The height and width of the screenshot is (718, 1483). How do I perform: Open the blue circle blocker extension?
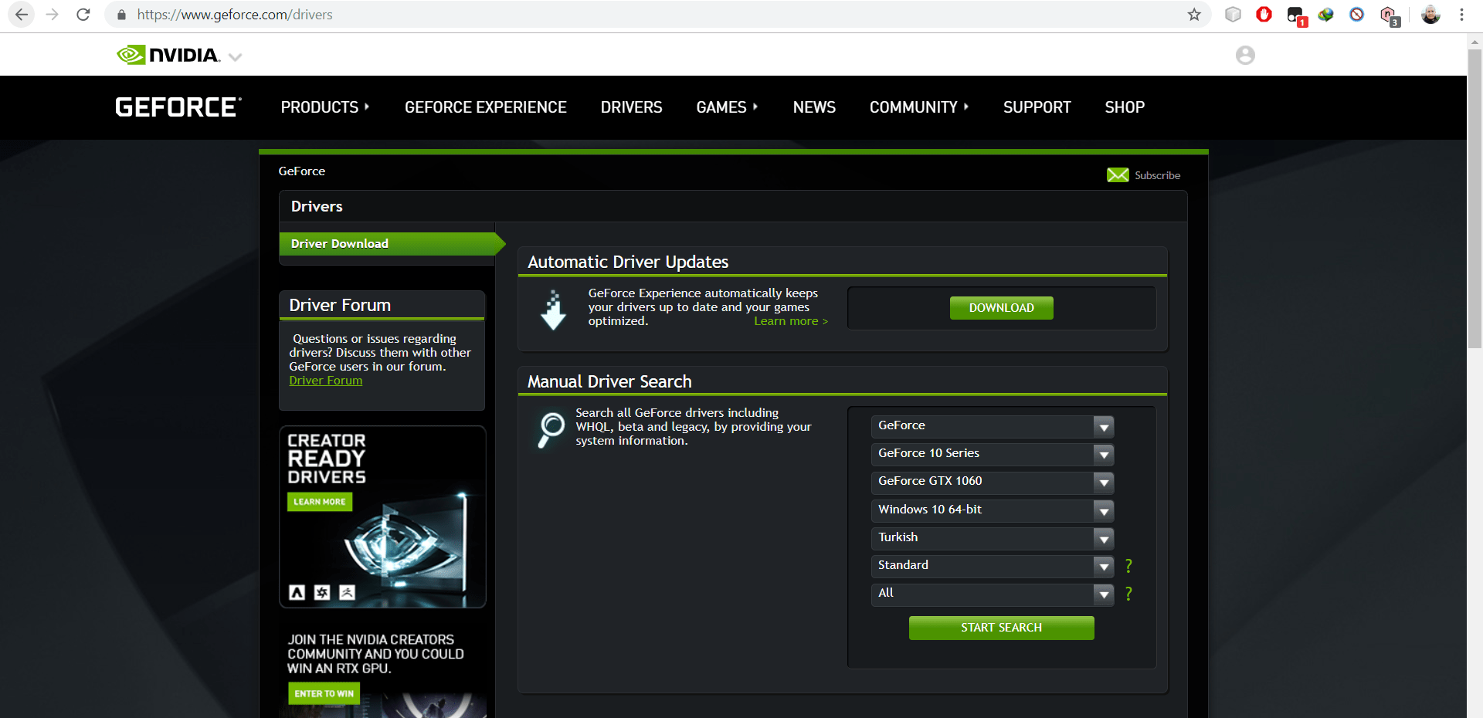pyautogui.click(x=1357, y=15)
